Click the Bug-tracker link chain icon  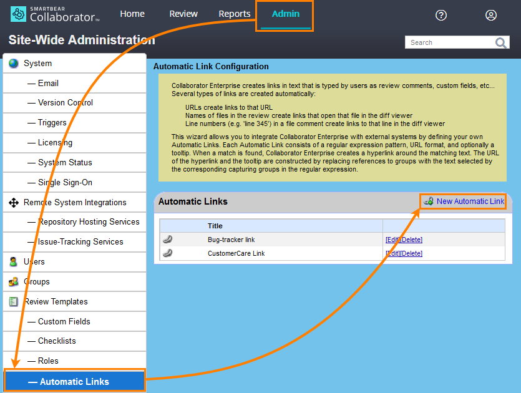[x=167, y=240]
